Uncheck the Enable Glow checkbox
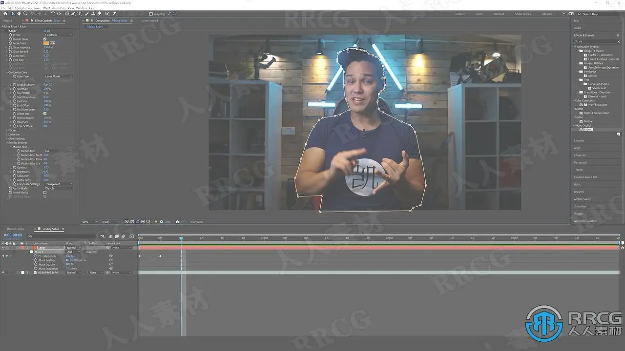This screenshot has height=351, width=625. [x=45, y=39]
